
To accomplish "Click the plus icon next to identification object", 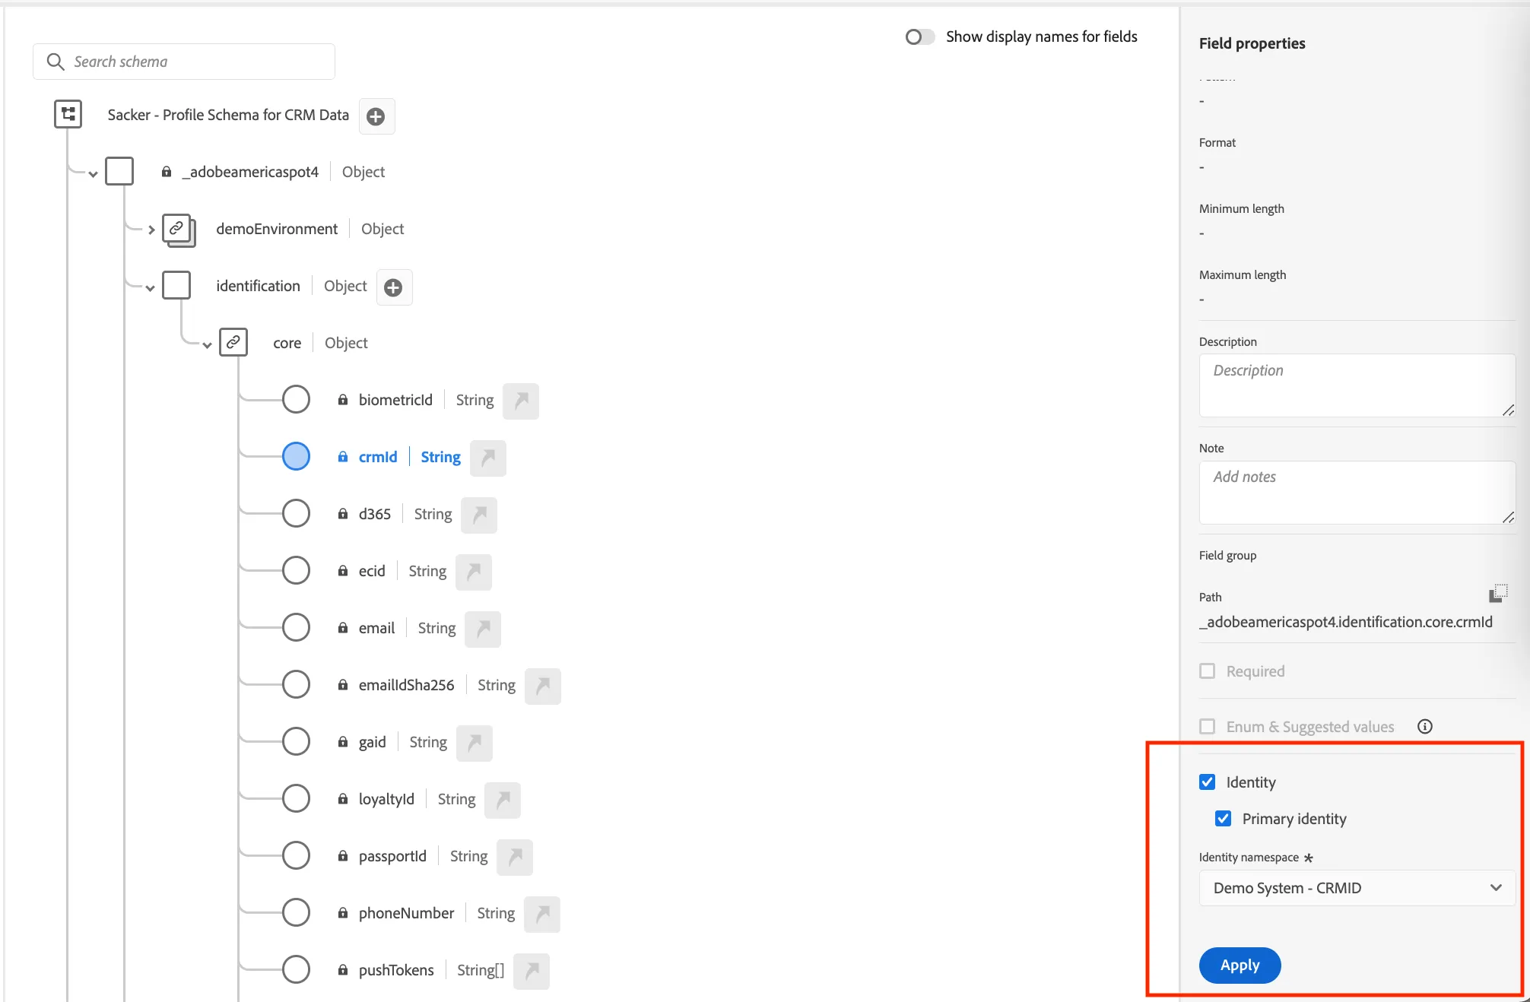I will (x=393, y=287).
